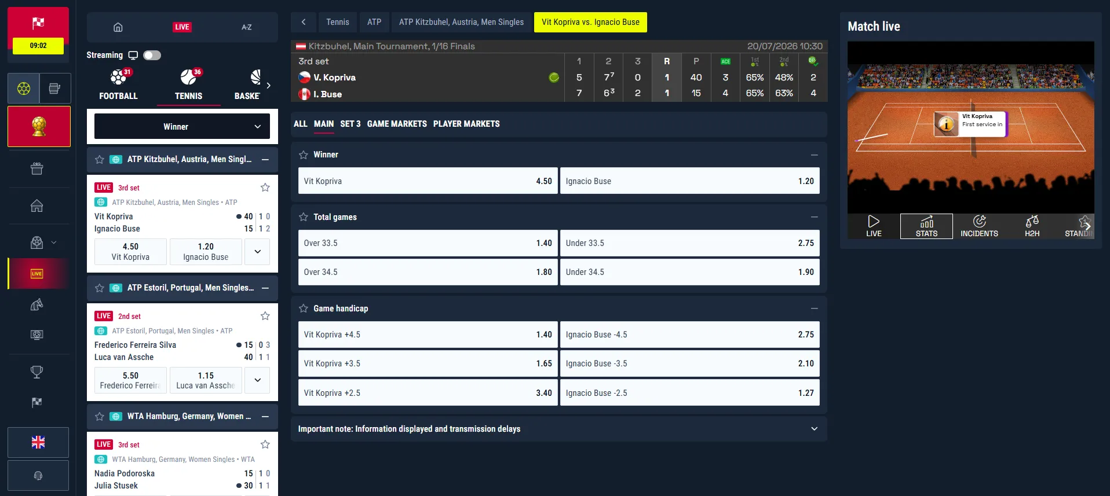Viewport: 1110px width, 496px height.
Task: Click the trophy cup outline sidebar icon
Action: tap(37, 372)
